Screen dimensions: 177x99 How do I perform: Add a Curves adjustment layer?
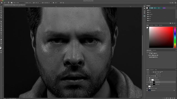pyautogui.click(x=153, y=53)
